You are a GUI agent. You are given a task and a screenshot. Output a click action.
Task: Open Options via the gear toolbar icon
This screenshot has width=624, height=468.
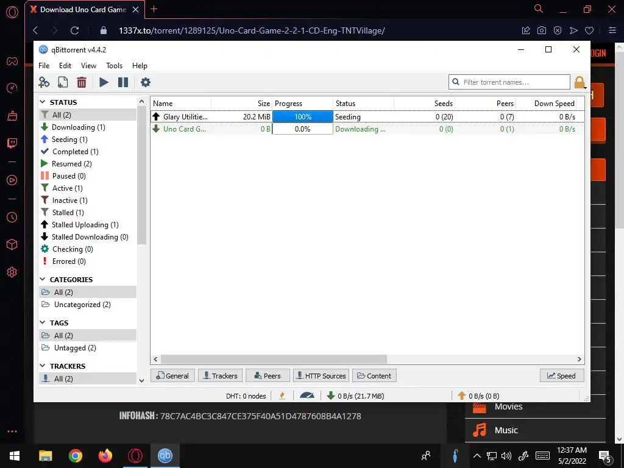pyautogui.click(x=146, y=82)
